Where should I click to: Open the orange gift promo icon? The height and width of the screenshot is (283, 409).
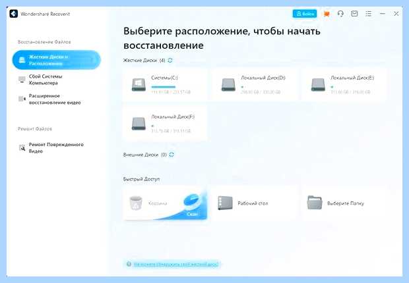(x=327, y=14)
